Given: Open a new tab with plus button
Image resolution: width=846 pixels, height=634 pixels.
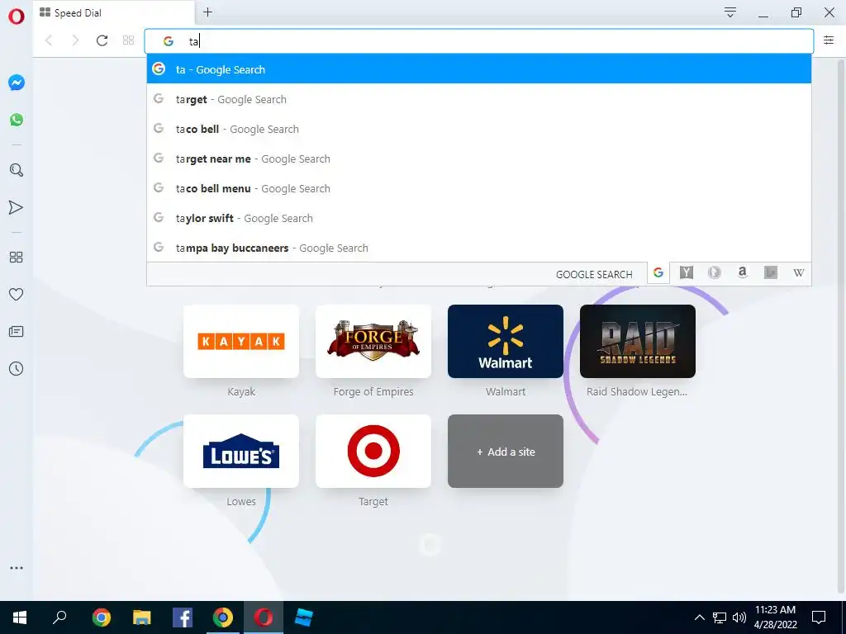Looking at the screenshot, I should (x=207, y=12).
